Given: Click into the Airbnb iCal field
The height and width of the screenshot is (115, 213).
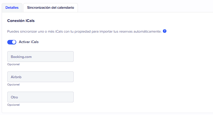Looking at the screenshot, I should (x=40, y=77).
